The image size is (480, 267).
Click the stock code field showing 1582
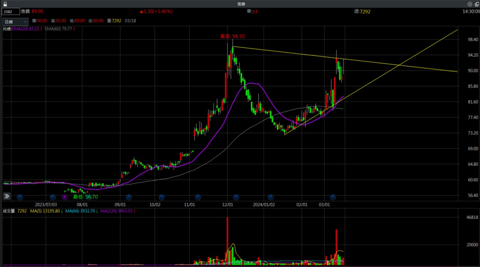pyautogui.click(x=11, y=12)
